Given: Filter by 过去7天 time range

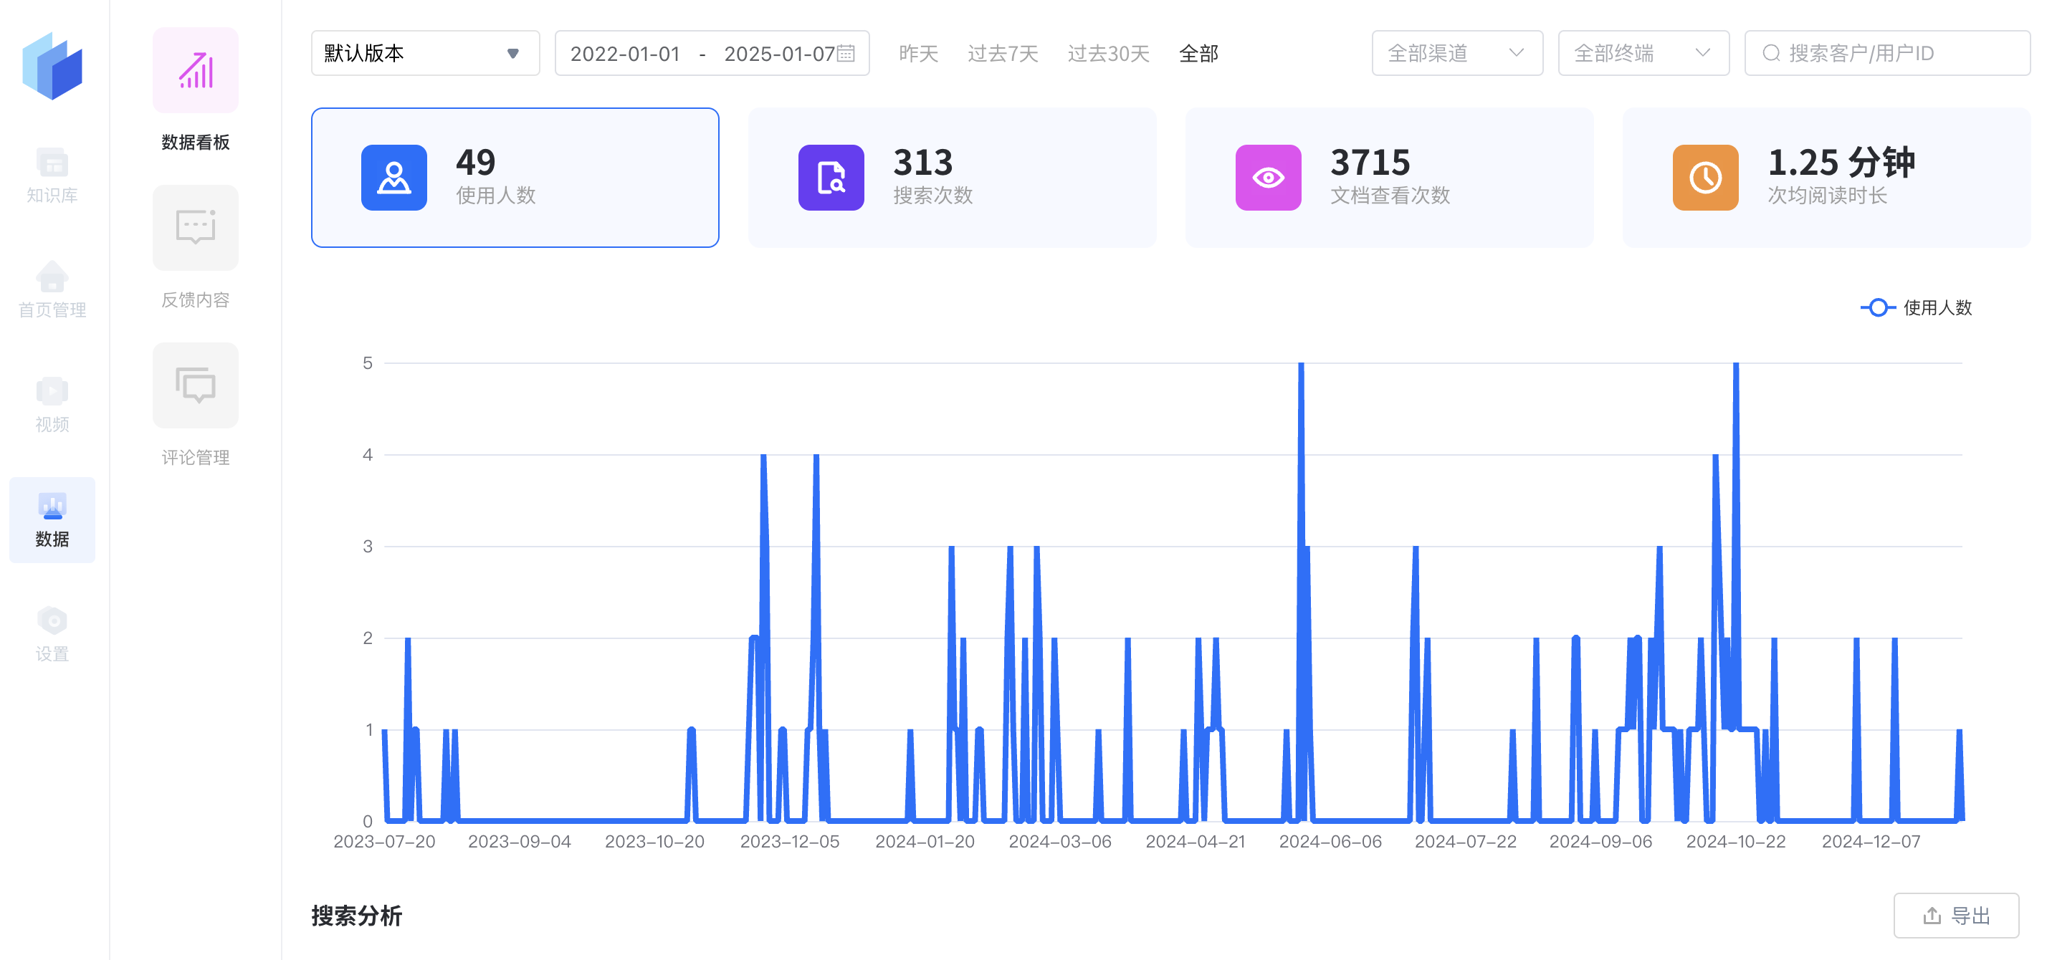Looking at the screenshot, I should [1002, 53].
